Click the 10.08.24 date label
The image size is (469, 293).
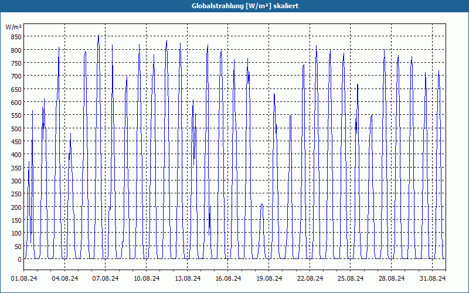point(147,278)
